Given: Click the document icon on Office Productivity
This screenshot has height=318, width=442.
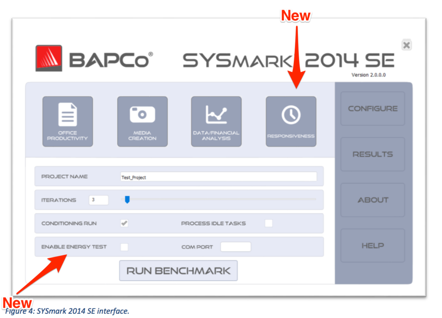Looking at the screenshot, I should click(x=68, y=114).
